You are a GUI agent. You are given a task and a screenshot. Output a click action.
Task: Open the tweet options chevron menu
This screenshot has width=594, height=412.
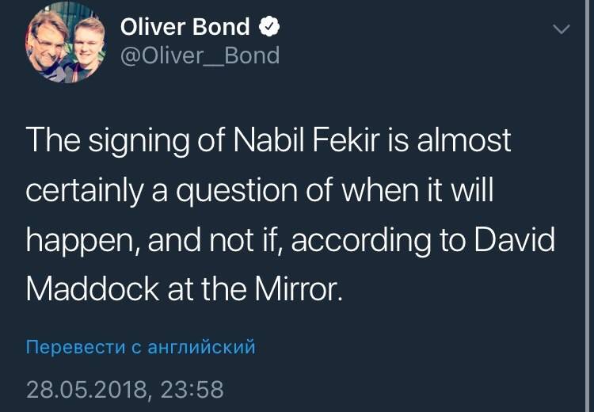point(561,30)
